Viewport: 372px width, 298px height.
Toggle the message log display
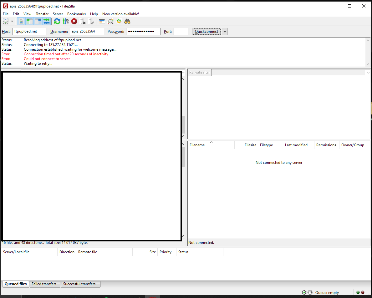tap(21, 21)
